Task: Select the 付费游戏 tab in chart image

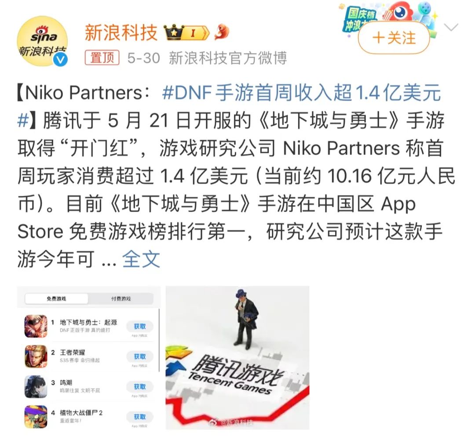Action: (121, 299)
